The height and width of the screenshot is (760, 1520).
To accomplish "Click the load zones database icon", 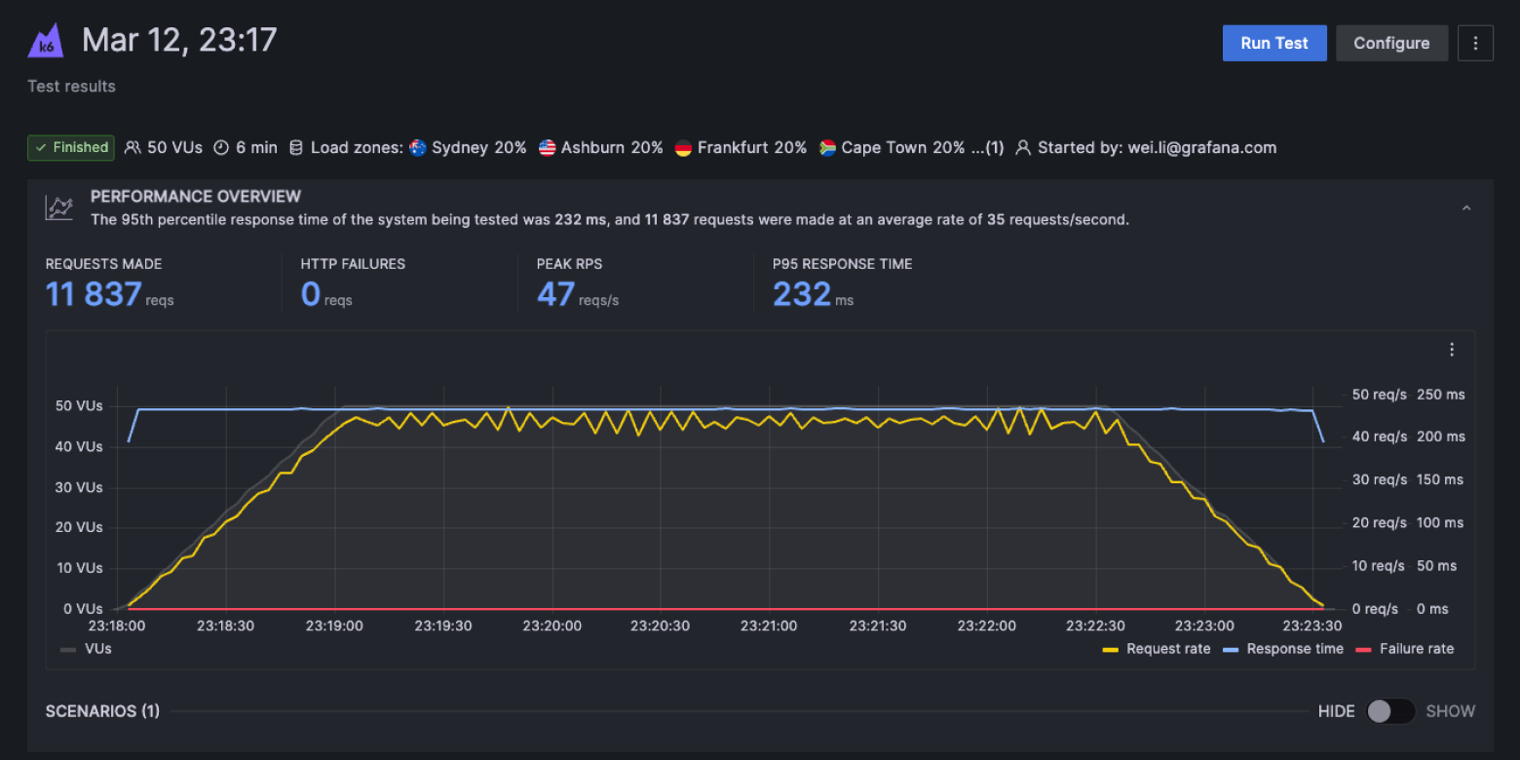I will (x=295, y=147).
